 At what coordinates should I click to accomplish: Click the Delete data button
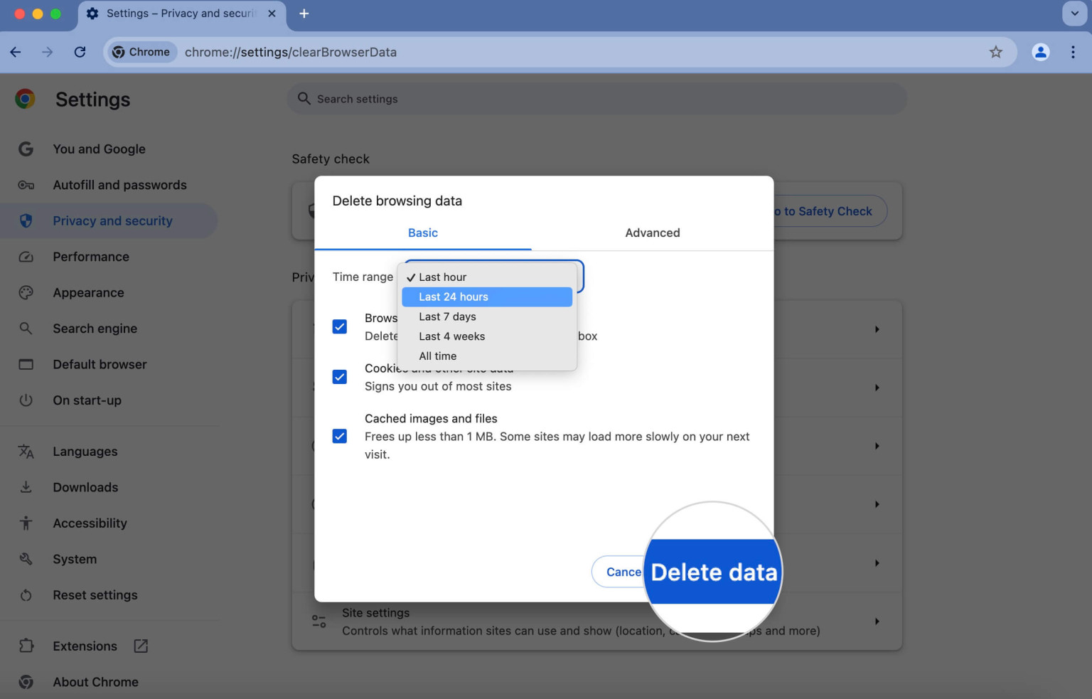click(x=714, y=572)
